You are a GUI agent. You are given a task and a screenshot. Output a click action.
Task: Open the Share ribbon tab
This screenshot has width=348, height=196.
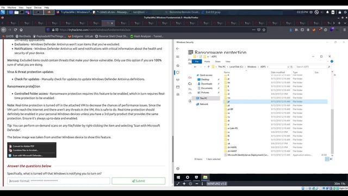[217, 62]
